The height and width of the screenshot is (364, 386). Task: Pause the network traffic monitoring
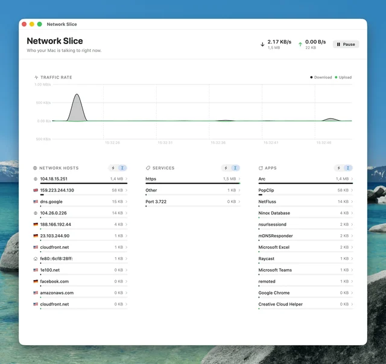[x=346, y=44]
